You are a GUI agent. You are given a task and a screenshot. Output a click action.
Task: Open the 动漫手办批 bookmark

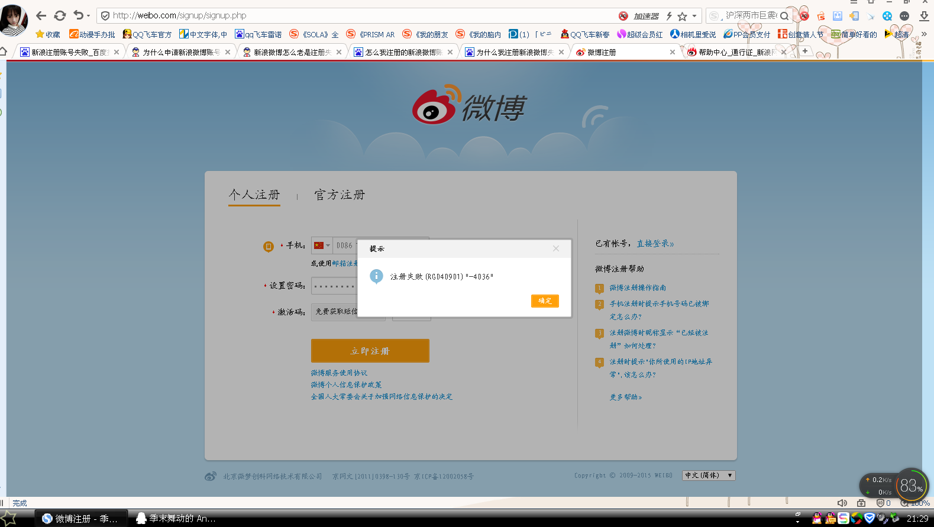tap(92, 34)
